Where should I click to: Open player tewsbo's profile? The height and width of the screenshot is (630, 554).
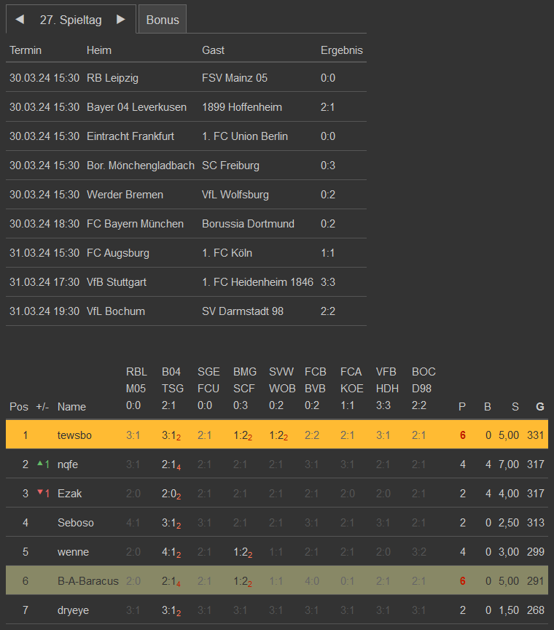[x=75, y=435]
